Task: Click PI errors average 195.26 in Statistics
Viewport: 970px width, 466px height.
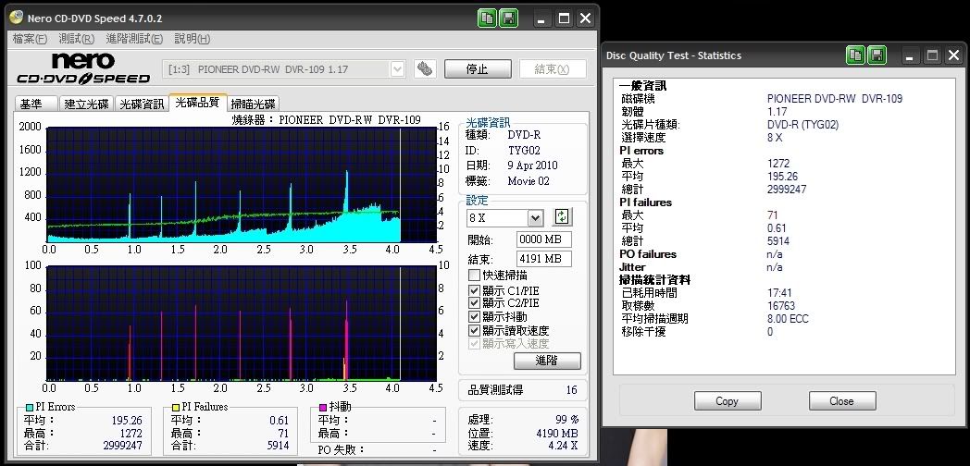Action: (782, 177)
